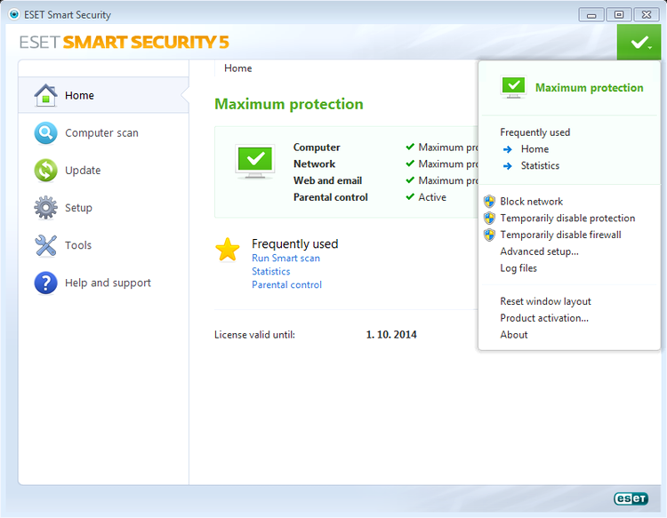Screen dimensions: 667x518
Task: Open Log files from menu
Action: tap(518, 268)
